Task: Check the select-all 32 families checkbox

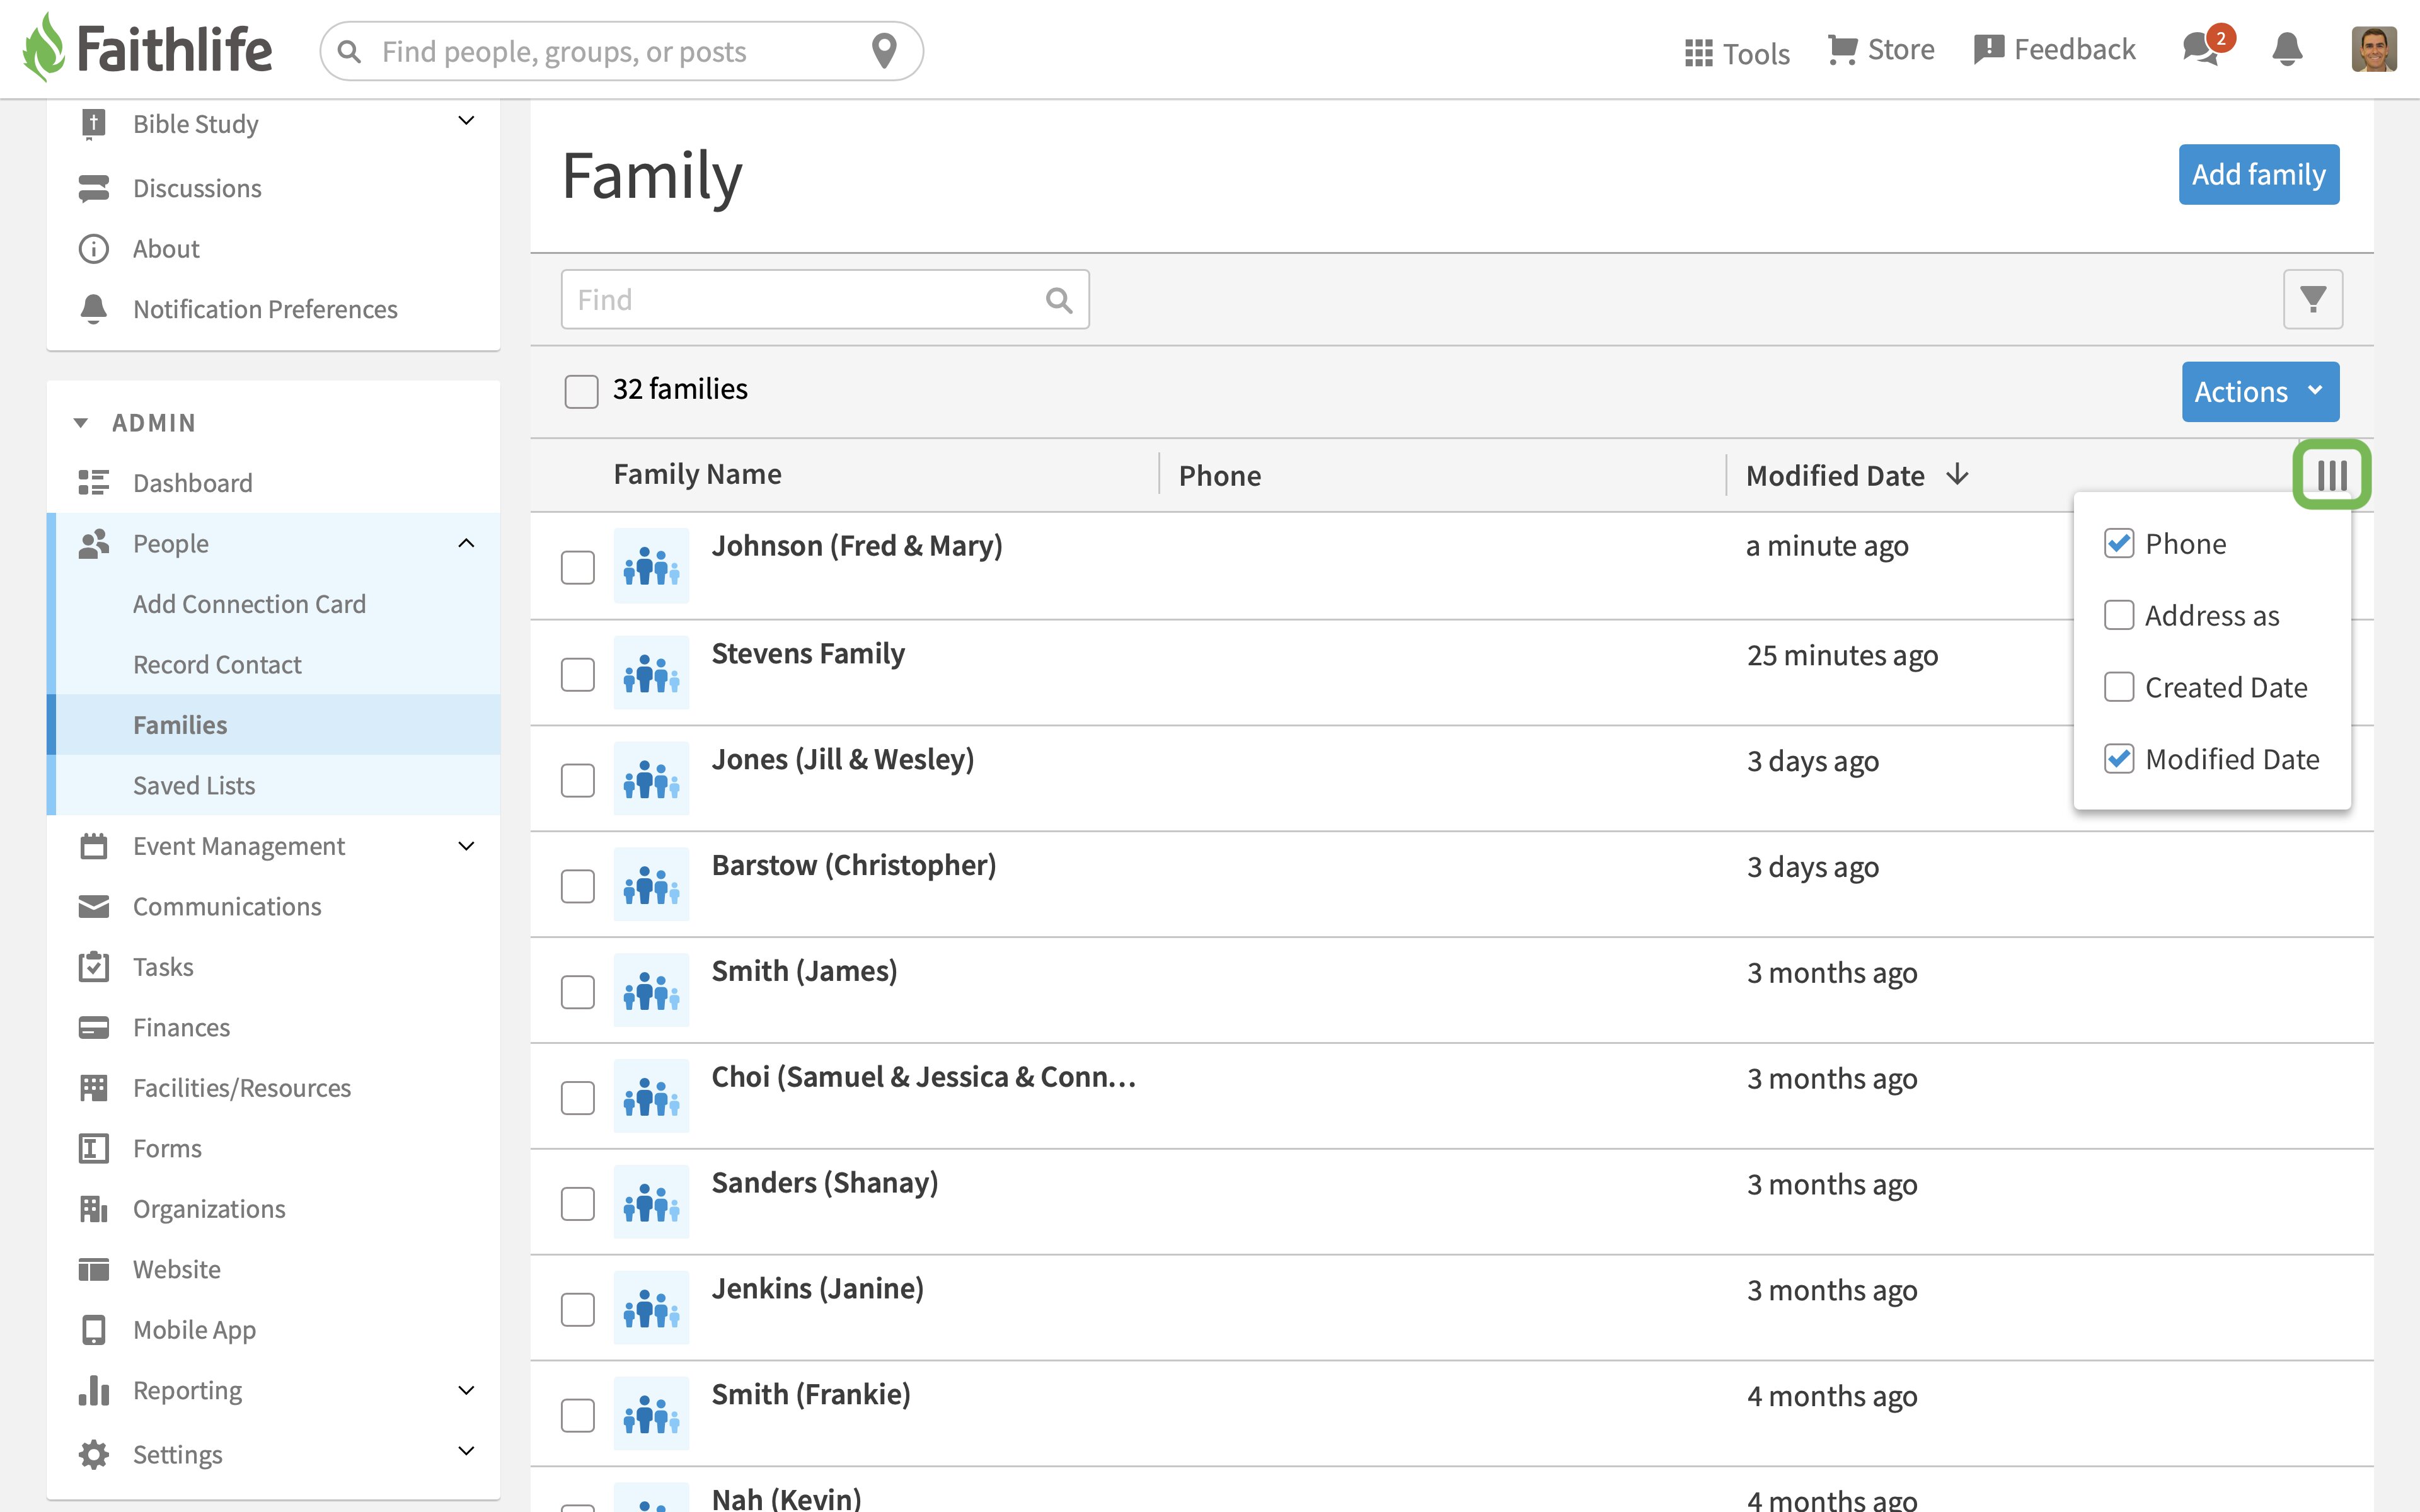Action: click(x=581, y=391)
